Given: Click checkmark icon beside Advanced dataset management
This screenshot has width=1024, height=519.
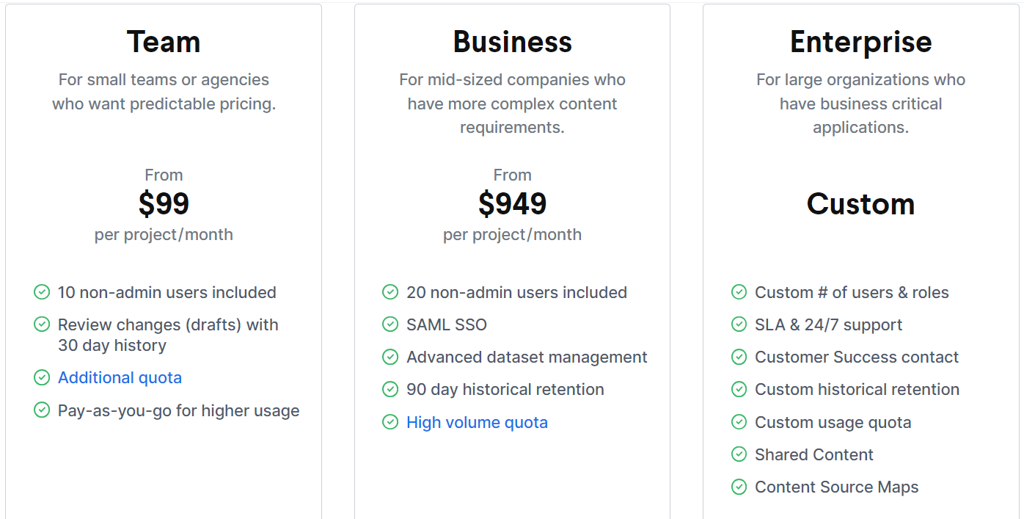Looking at the screenshot, I should 390,357.
